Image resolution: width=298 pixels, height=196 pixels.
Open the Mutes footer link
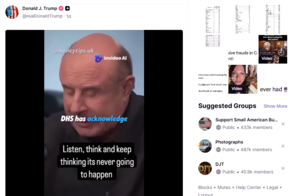coord(224,187)
